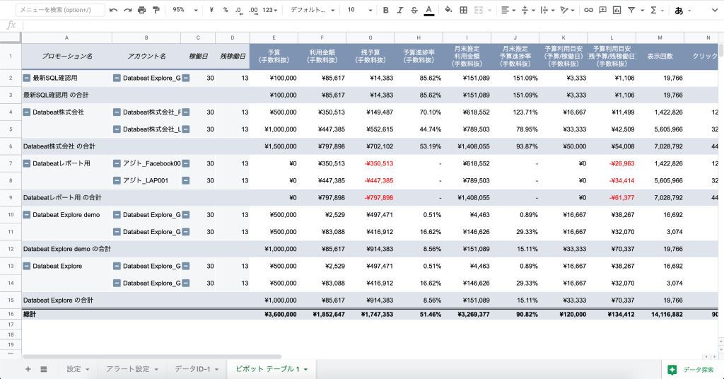Open the 95% zoom dropdown

tap(185, 10)
